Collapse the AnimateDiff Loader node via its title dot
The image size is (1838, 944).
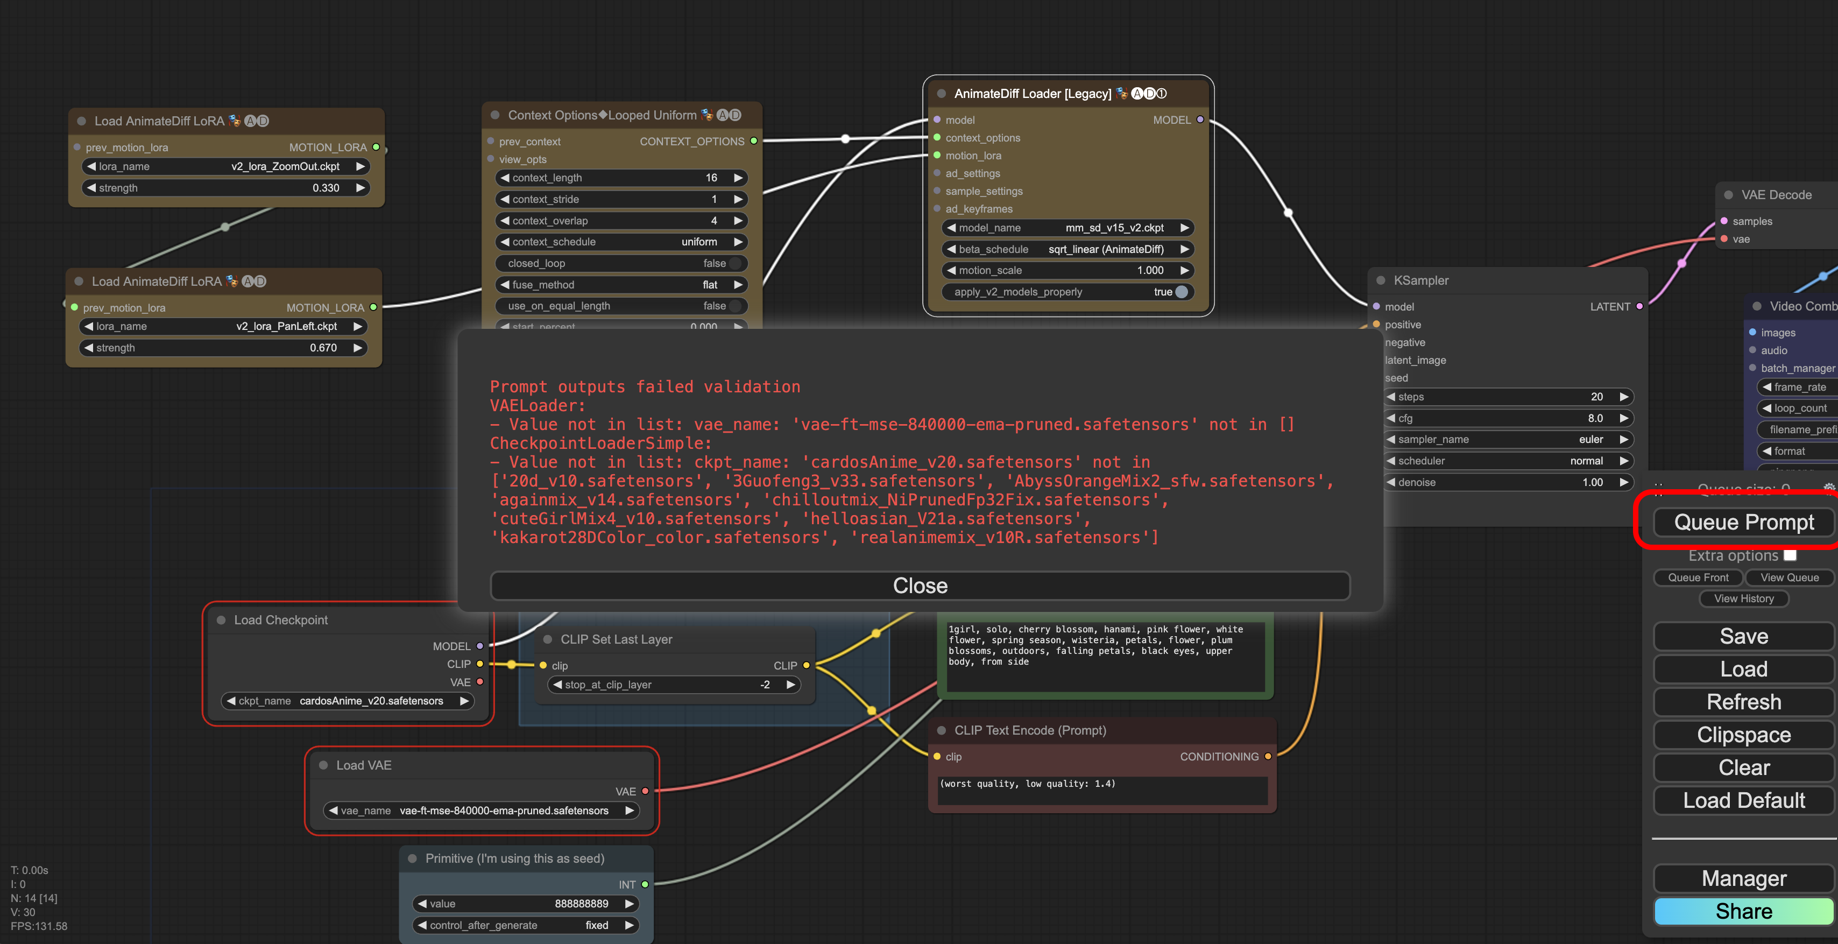(941, 94)
